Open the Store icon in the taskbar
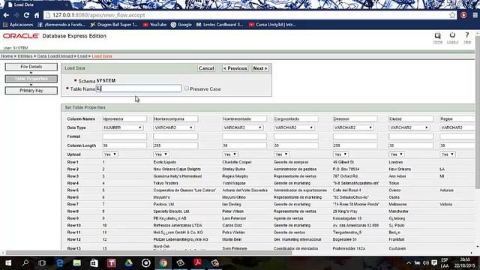480x270 pixels. click(x=94, y=262)
